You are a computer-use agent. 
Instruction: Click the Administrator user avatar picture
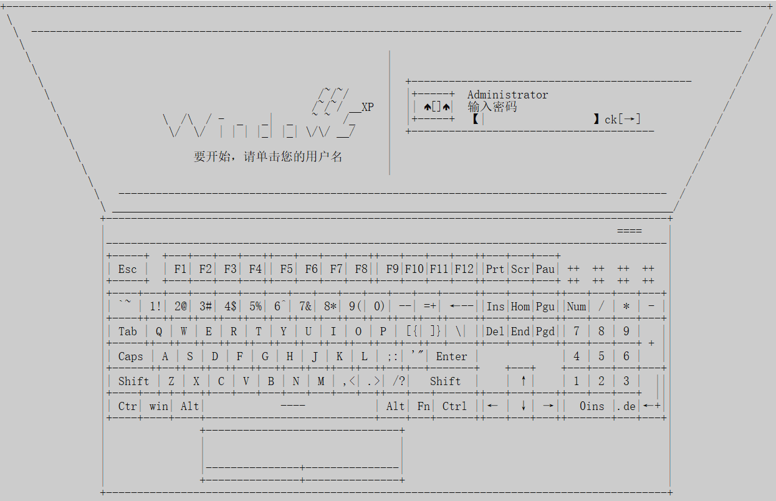click(433, 107)
